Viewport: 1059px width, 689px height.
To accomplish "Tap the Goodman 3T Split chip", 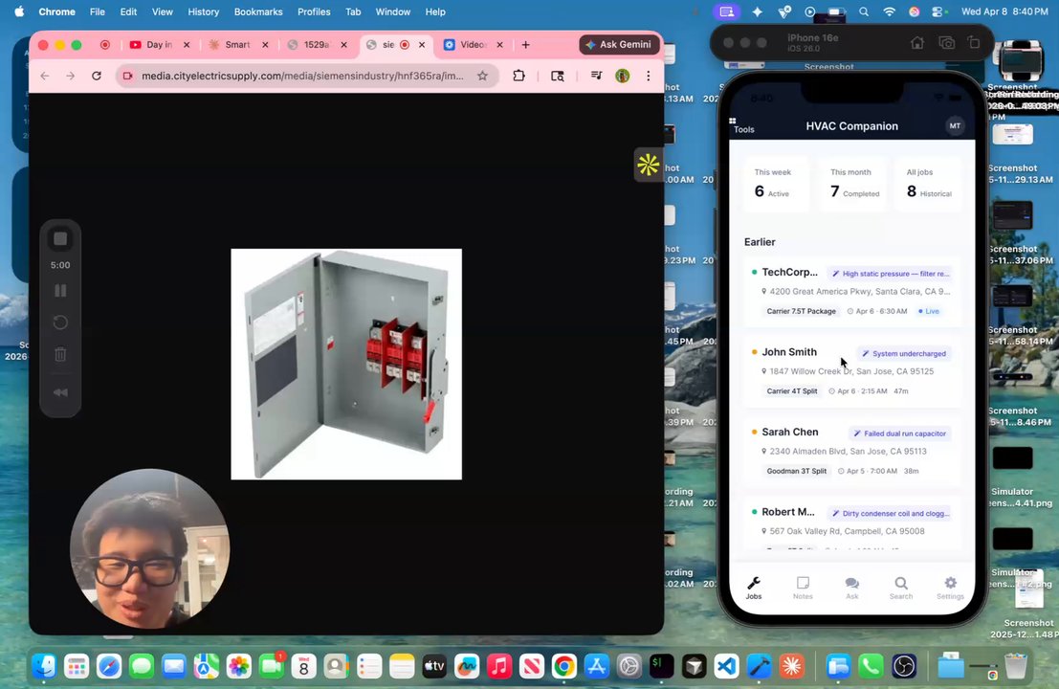I will tap(796, 471).
